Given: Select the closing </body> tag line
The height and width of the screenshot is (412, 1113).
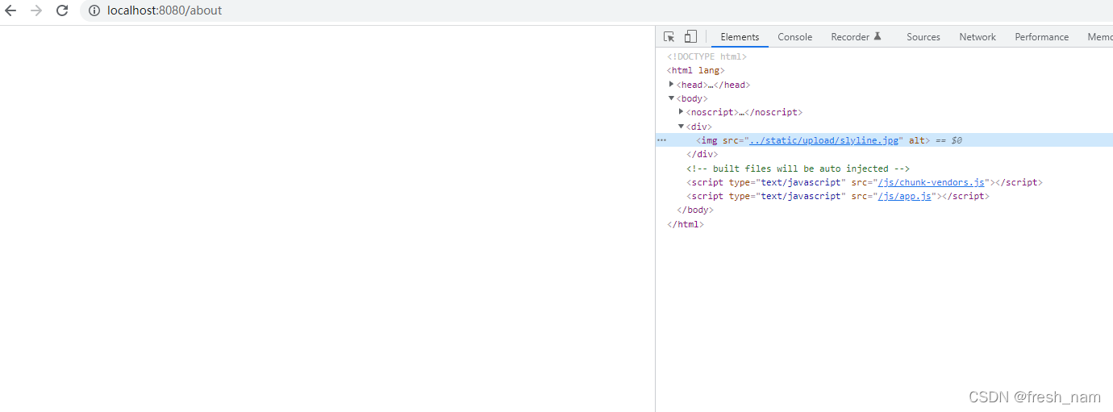Looking at the screenshot, I should [695, 210].
